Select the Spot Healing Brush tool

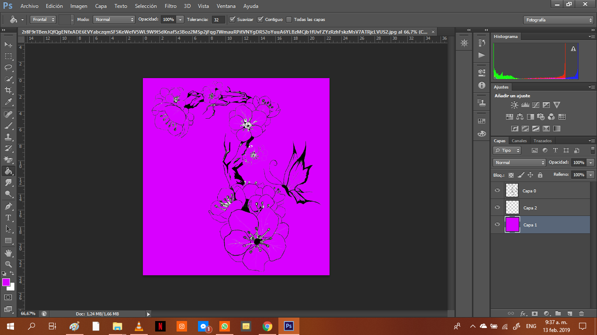(x=8, y=114)
